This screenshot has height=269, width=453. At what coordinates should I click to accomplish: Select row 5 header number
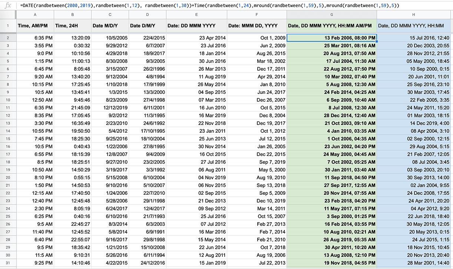tap(8, 61)
